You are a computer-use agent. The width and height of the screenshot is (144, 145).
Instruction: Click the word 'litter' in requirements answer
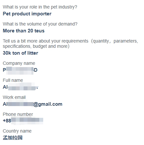tap(33, 53)
